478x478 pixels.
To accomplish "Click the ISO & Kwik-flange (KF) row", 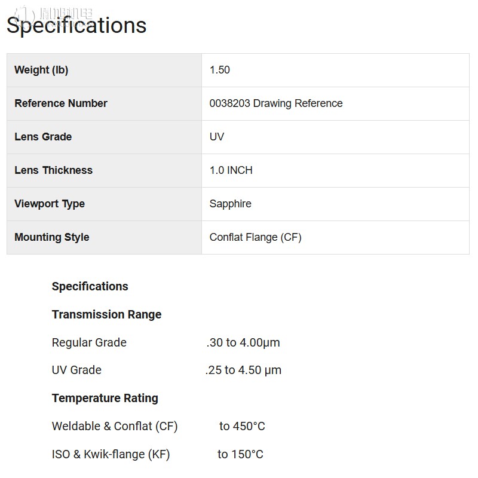I will (x=158, y=454).
